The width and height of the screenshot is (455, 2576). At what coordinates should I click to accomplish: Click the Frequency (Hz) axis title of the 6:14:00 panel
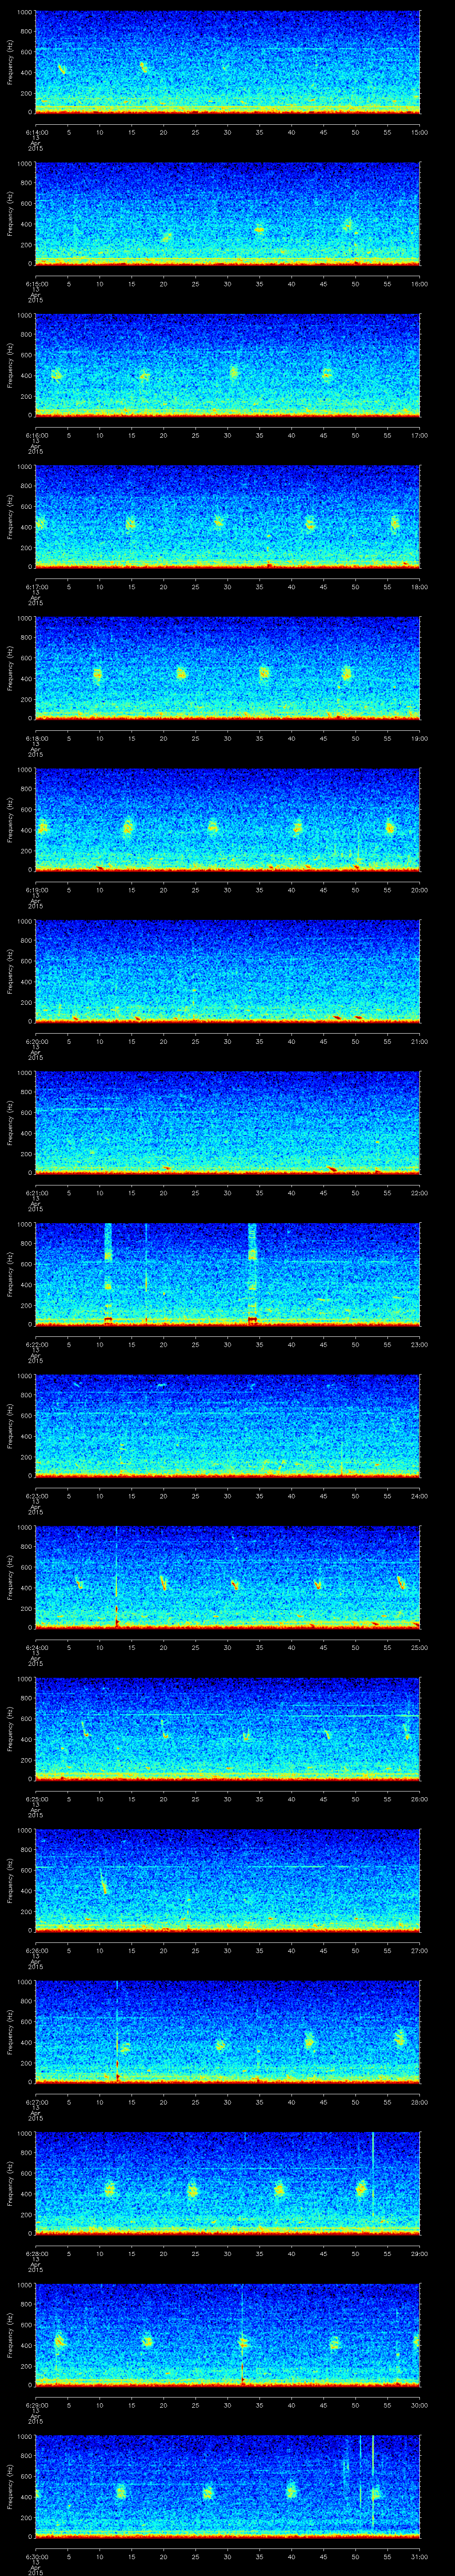click(10, 62)
